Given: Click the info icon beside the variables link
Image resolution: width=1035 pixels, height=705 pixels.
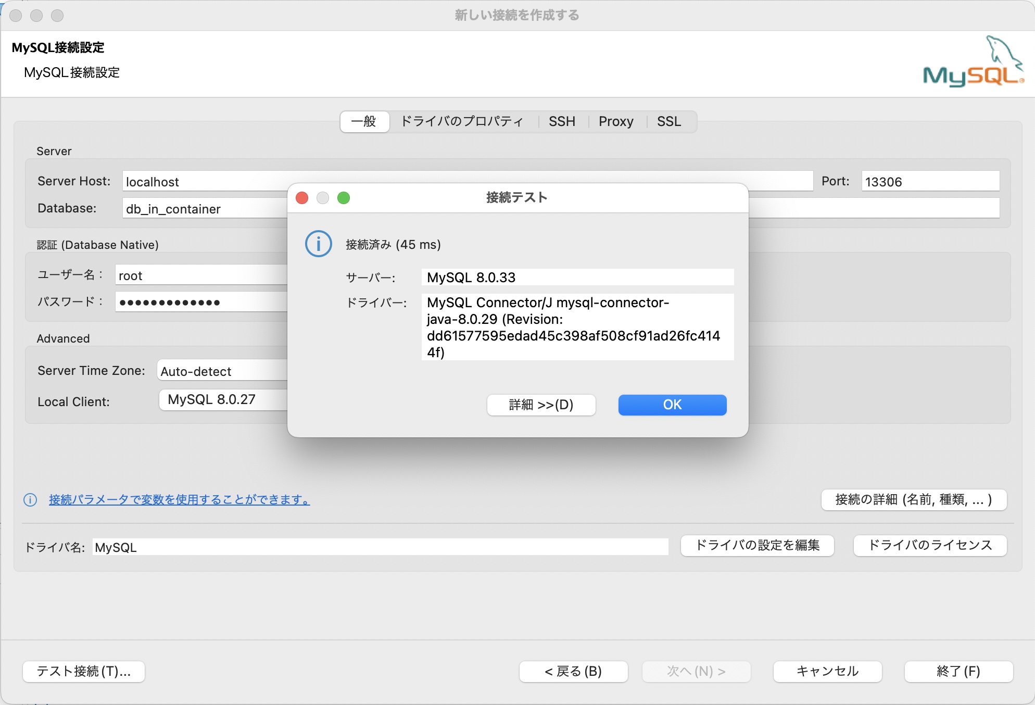Looking at the screenshot, I should (30, 500).
